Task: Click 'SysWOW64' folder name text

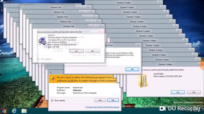Action: tap(158, 74)
